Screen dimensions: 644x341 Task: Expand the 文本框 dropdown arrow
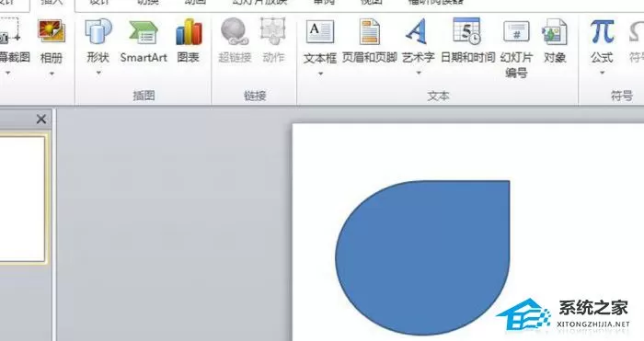(x=320, y=74)
